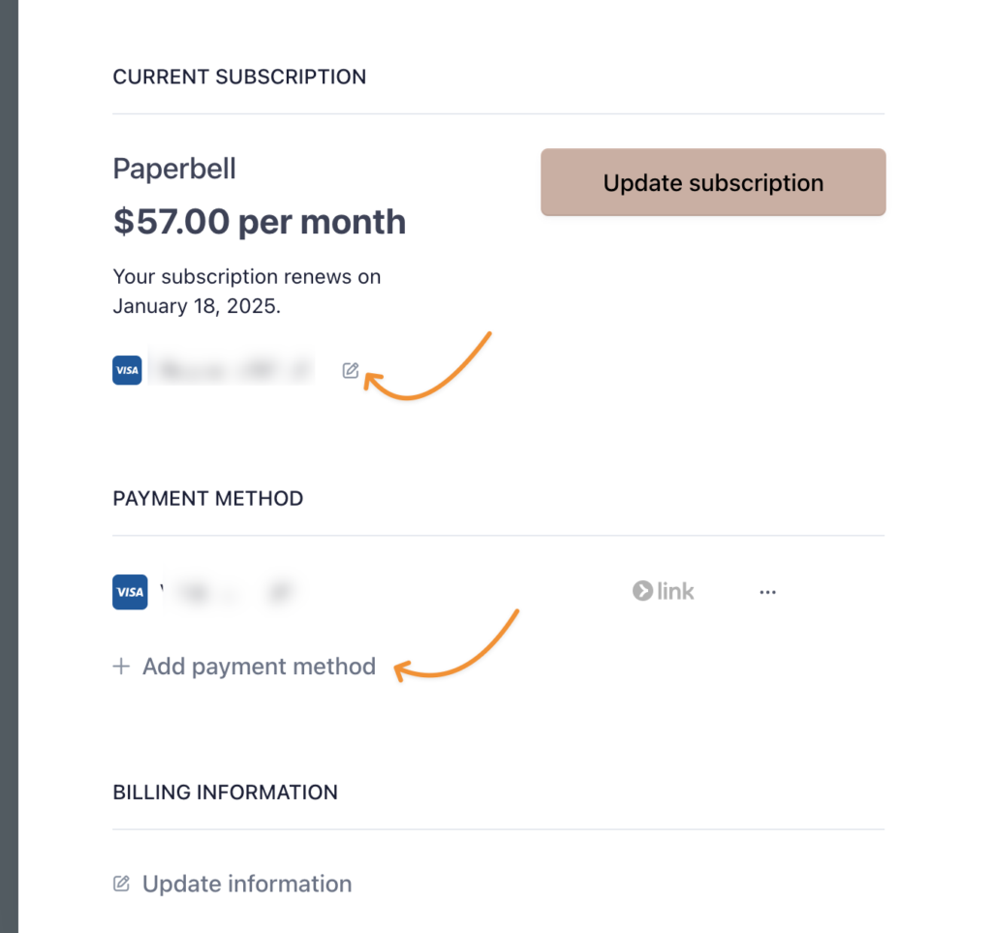This screenshot has width=992, height=933.
Task: Click the $57.00 per month price
Action: click(260, 222)
